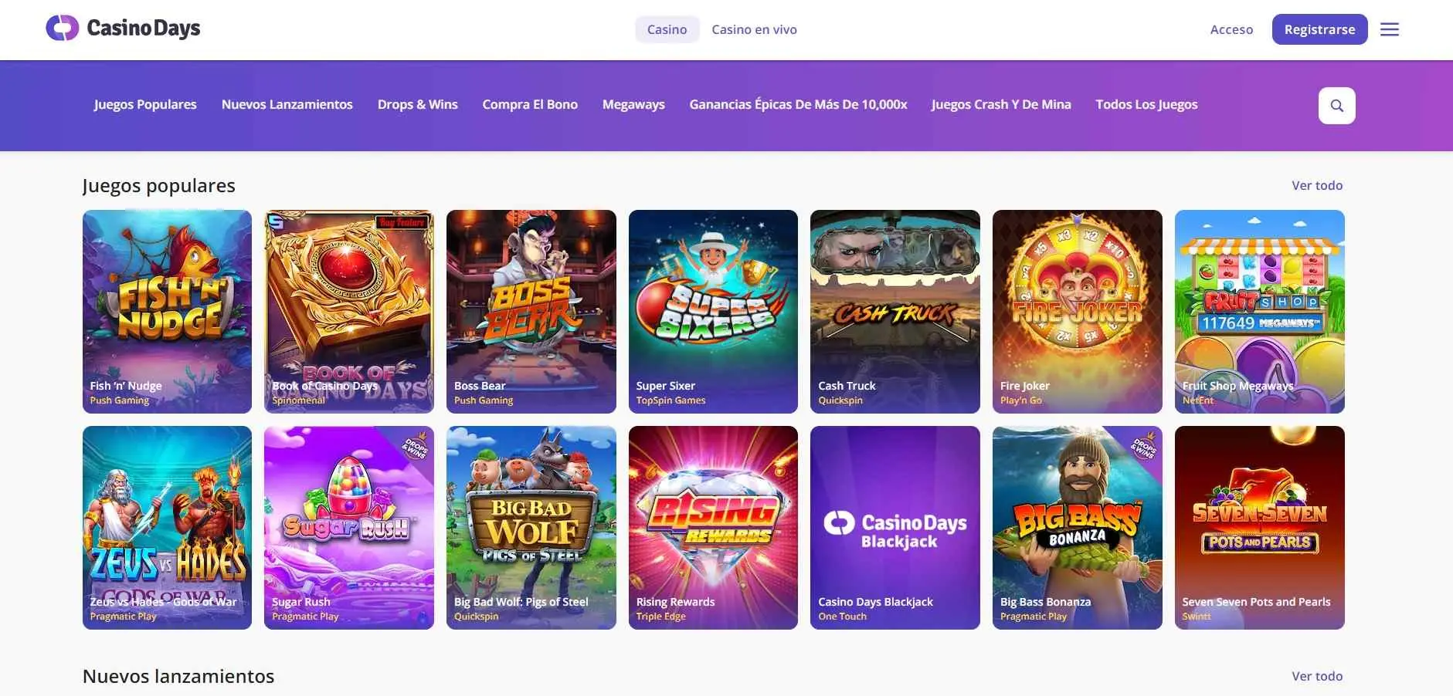The image size is (1453, 696).
Task: Switch to the Casino tab
Action: [667, 29]
